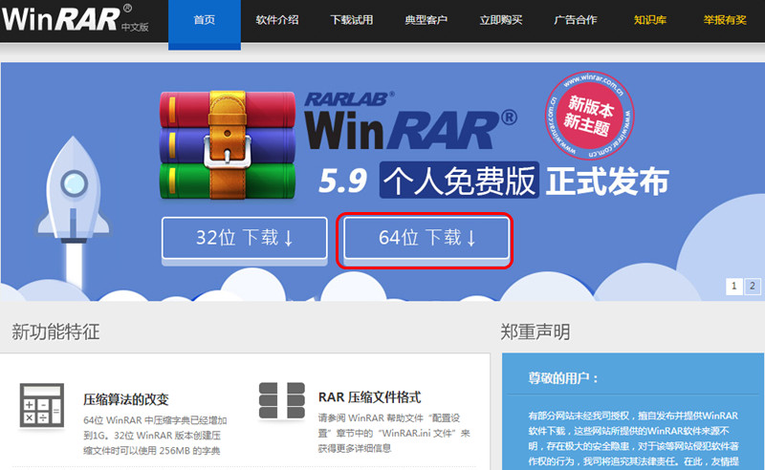Click the 尊敬的用户 heading text
This screenshot has height=470, width=765.
(x=563, y=378)
